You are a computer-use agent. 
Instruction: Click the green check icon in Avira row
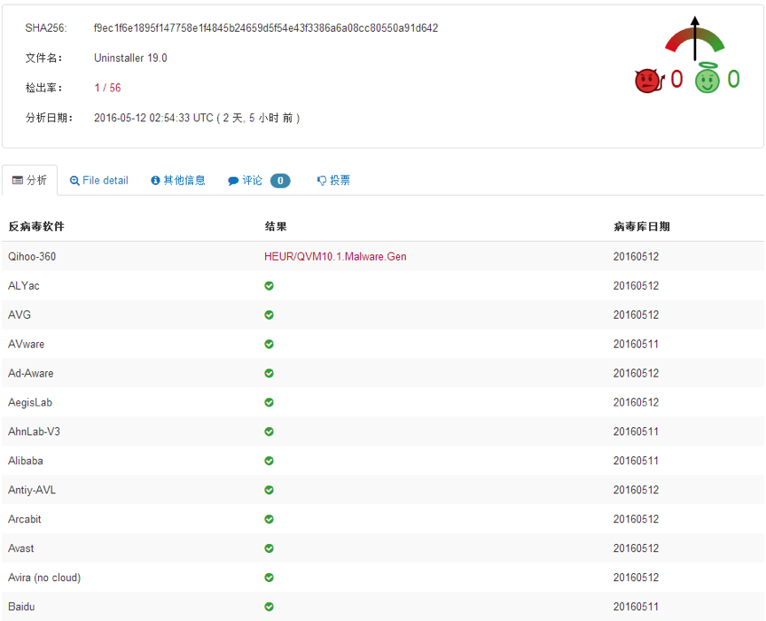[x=269, y=578]
